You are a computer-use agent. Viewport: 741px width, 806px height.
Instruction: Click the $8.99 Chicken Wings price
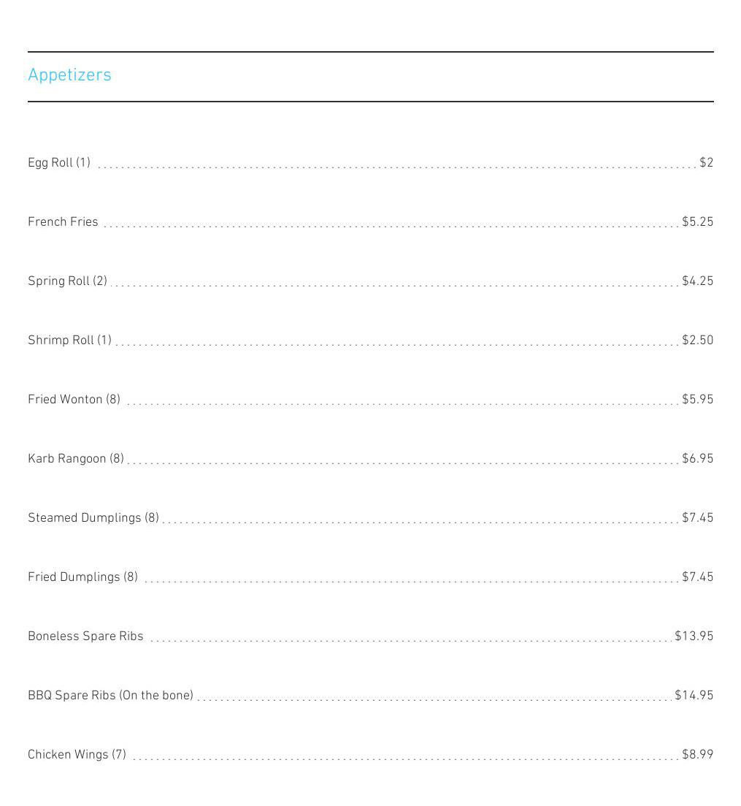[x=697, y=754]
